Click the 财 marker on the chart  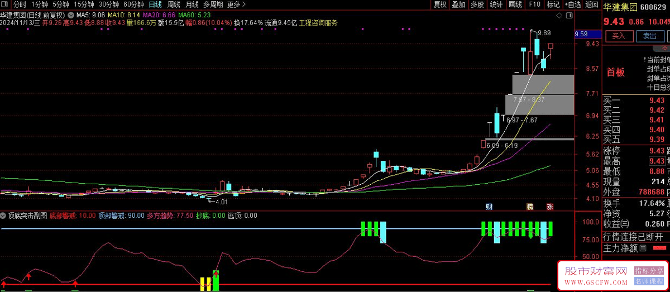point(489,207)
